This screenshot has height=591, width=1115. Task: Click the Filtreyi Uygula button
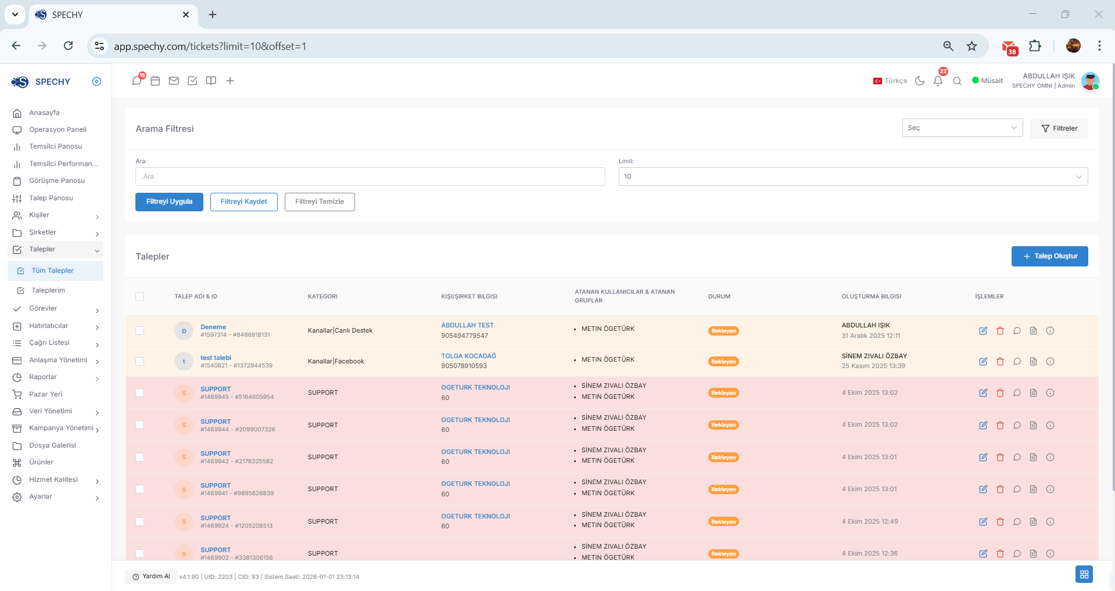pos(169,202)
